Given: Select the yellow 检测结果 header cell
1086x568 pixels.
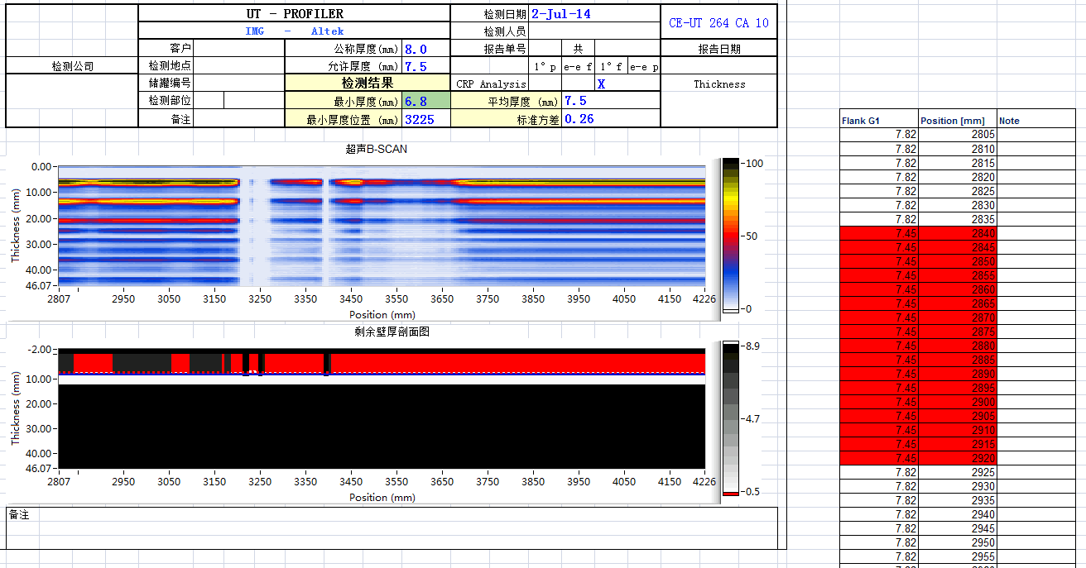Looking at the screenshot, I should 368,83.
